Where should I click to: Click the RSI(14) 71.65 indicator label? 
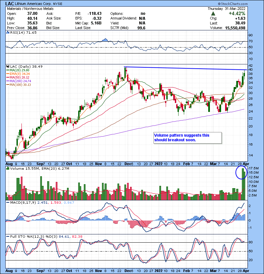click(23, 32)
